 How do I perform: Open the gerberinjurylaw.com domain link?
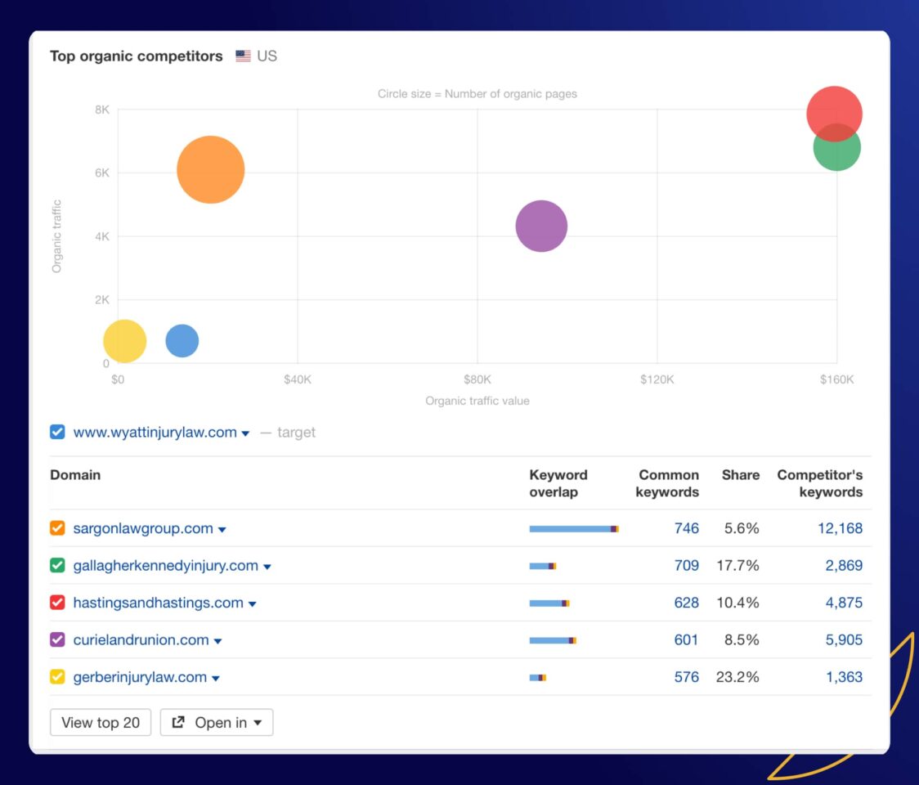coord(140,677)
